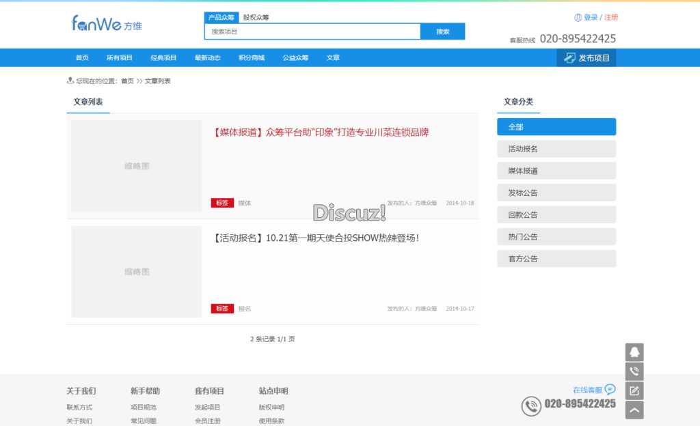The width and height of the screenshot is (700, 426).
Task: Open the 【媒体报道】 article title
Action: (320, 132)
